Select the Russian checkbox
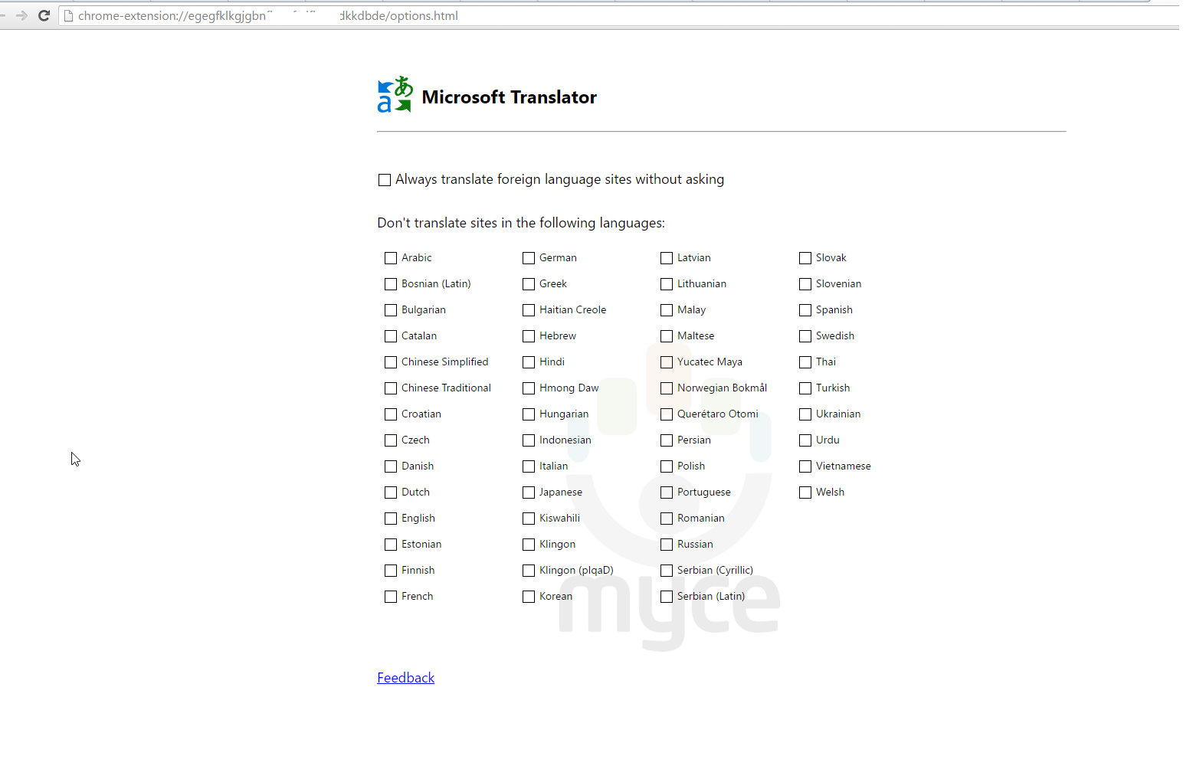1193x769 pixels. click(x=667, y=545)
